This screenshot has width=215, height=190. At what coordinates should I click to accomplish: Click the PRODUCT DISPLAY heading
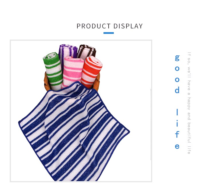coord(110,26)
